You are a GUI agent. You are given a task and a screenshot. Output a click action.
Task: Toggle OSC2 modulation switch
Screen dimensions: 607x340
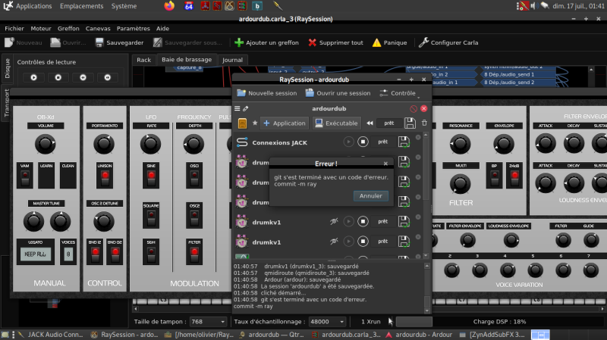[x=194, y=218]
